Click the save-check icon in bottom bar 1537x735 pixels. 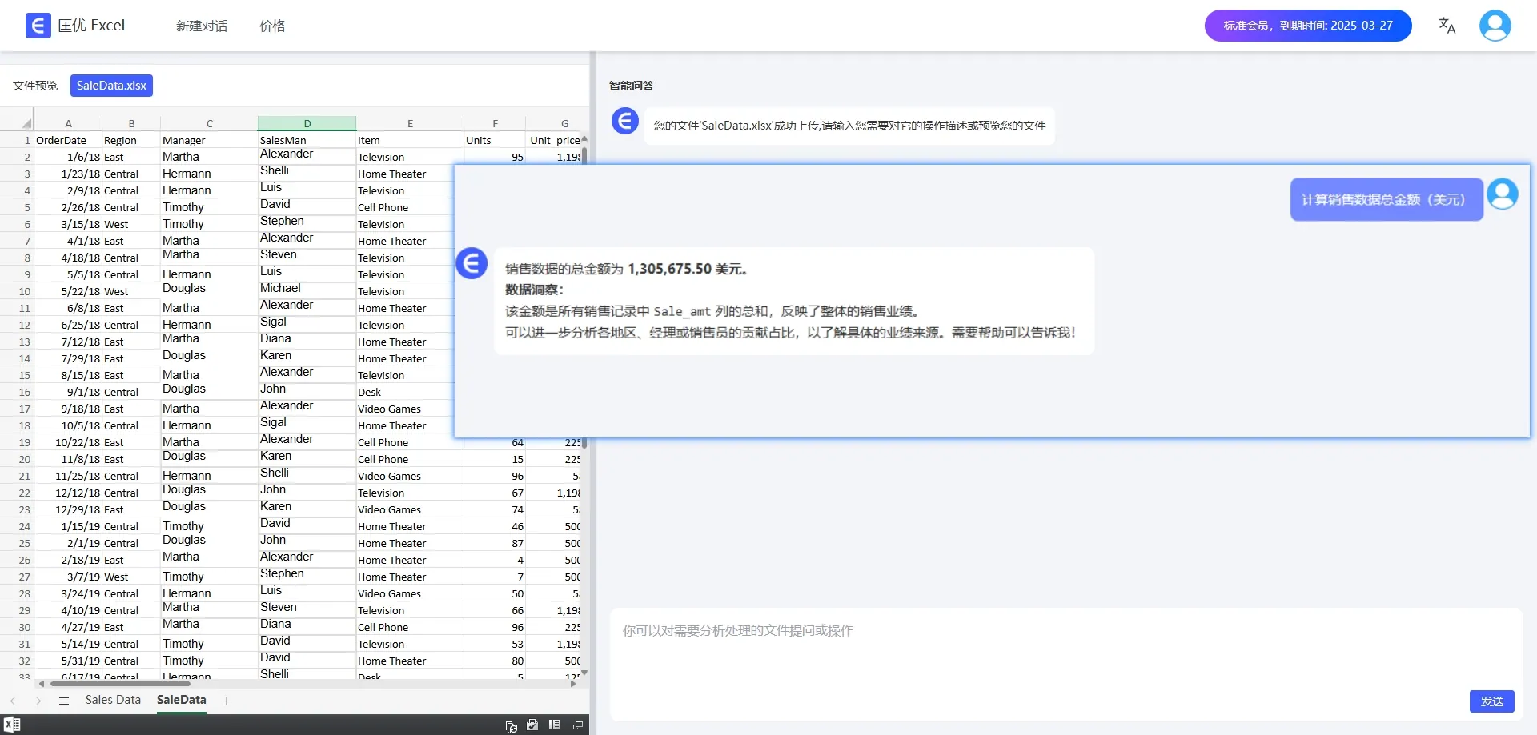tap(532, 725)
